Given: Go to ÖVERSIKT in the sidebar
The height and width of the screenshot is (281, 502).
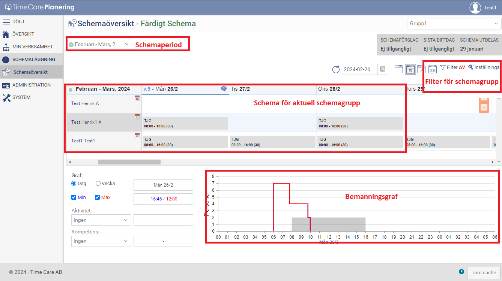Looking at the screenshot, I should click(x=23, y=34).
